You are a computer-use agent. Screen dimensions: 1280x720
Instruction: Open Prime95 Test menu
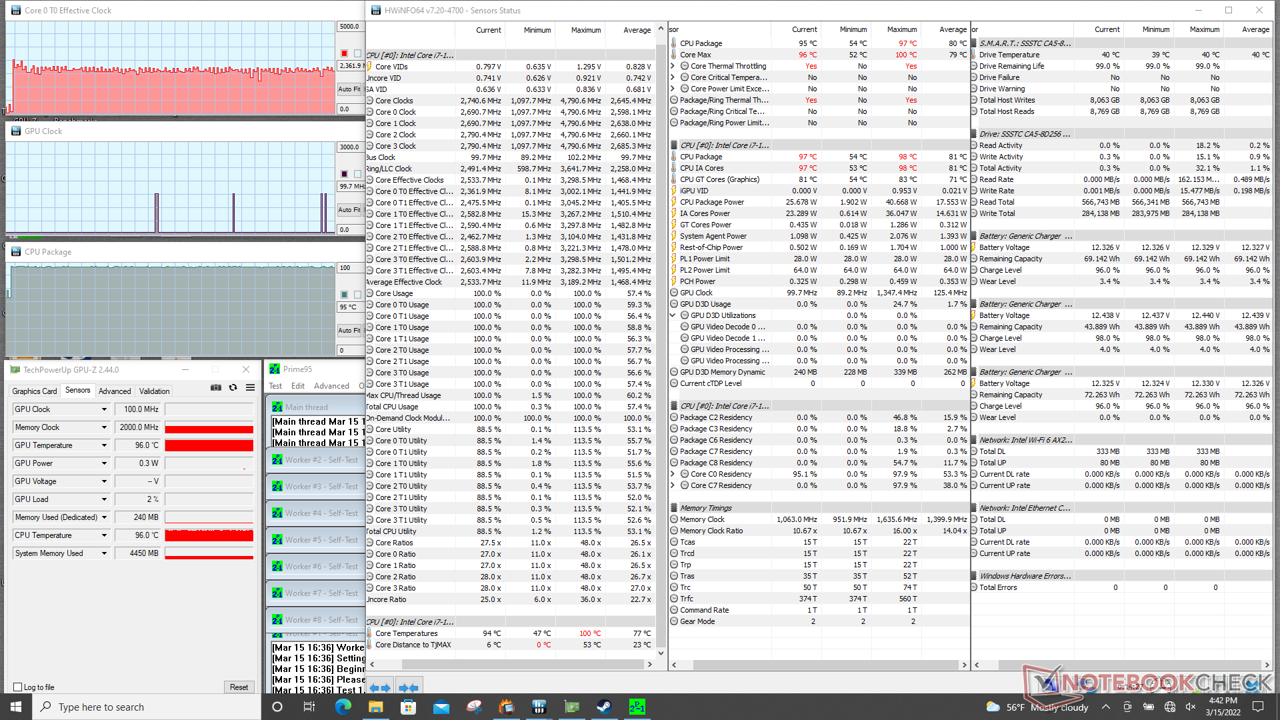pyautogui.click(x=275, y=386)
